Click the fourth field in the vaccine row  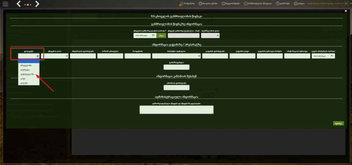point(110,56)
